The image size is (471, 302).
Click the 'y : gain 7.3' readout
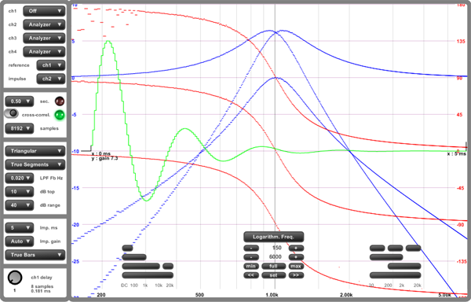pyautogui.click(x=105, y=158)
